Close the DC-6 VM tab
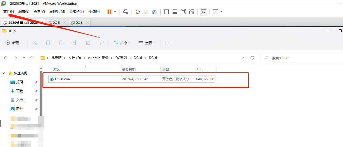 pos(87,23)
